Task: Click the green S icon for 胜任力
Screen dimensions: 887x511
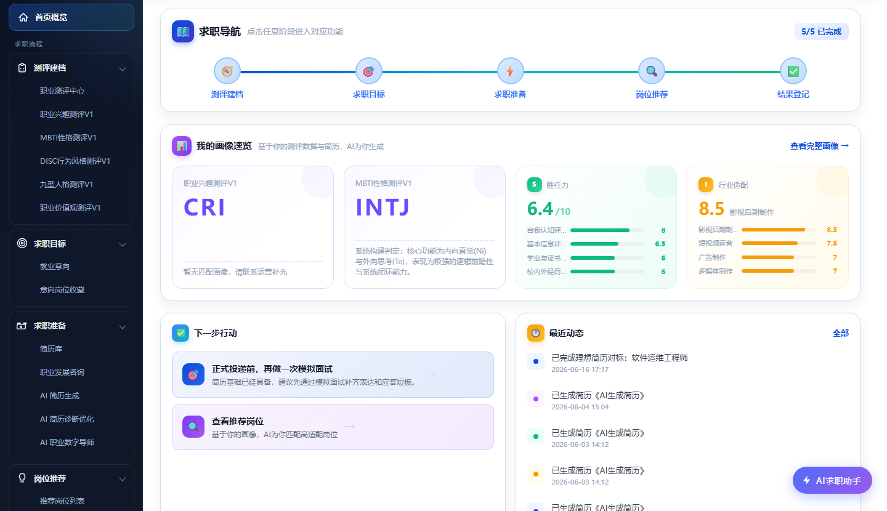Action: [535, 185]
